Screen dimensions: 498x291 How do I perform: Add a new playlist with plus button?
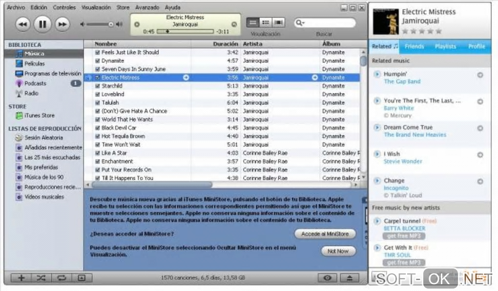pyautogui.click(x=21, y=278)
